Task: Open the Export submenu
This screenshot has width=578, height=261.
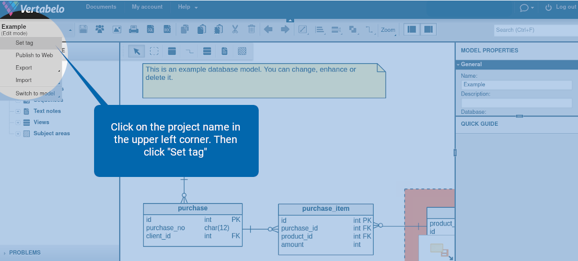Action: (24, 68)
